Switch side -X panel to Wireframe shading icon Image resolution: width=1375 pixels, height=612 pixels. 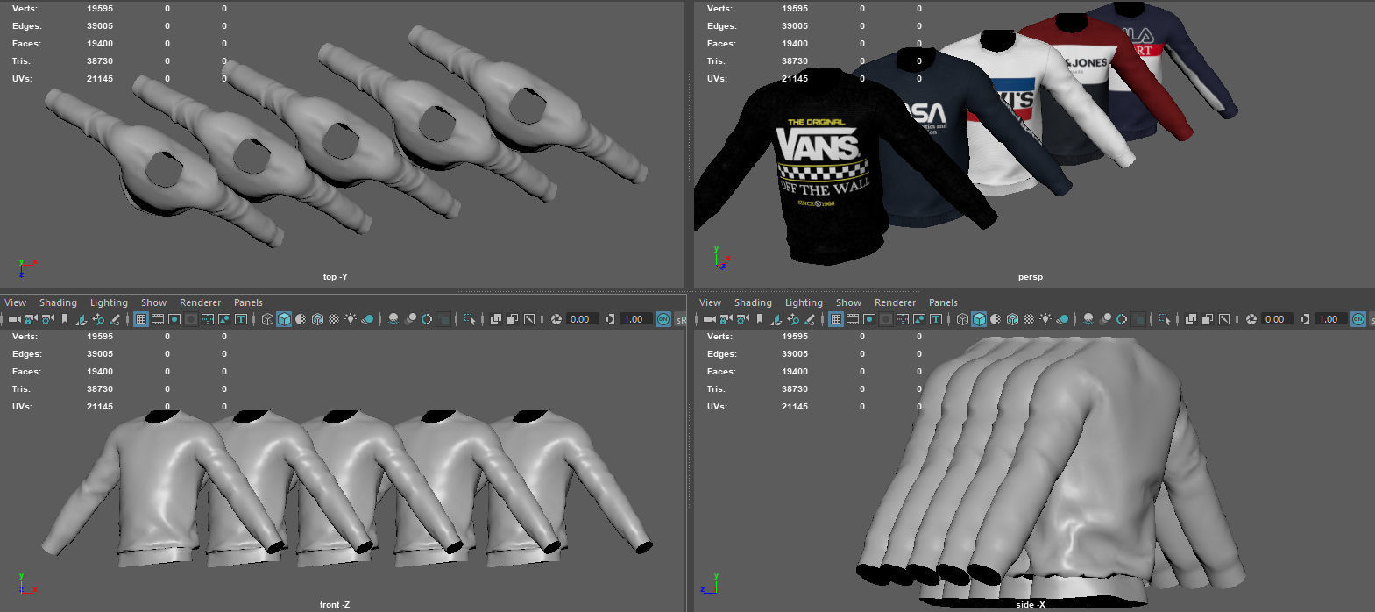point(962,319)
